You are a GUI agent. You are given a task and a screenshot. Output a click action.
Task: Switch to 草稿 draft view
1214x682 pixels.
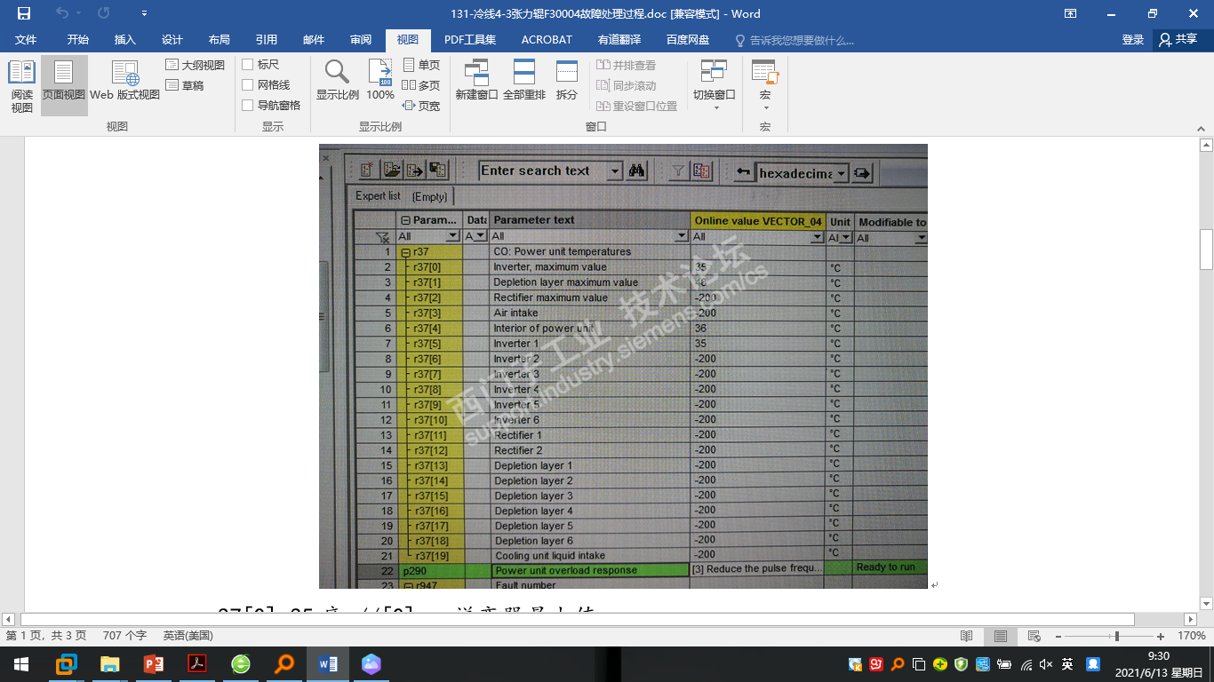pos(185,85)
